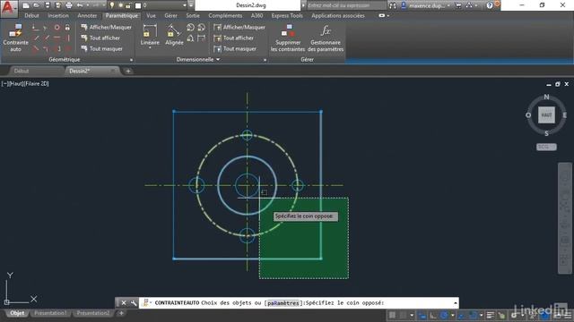574x322 pixels.
Task: Click the Print icon in quick access toolbar
Action: tap(69, 5)
